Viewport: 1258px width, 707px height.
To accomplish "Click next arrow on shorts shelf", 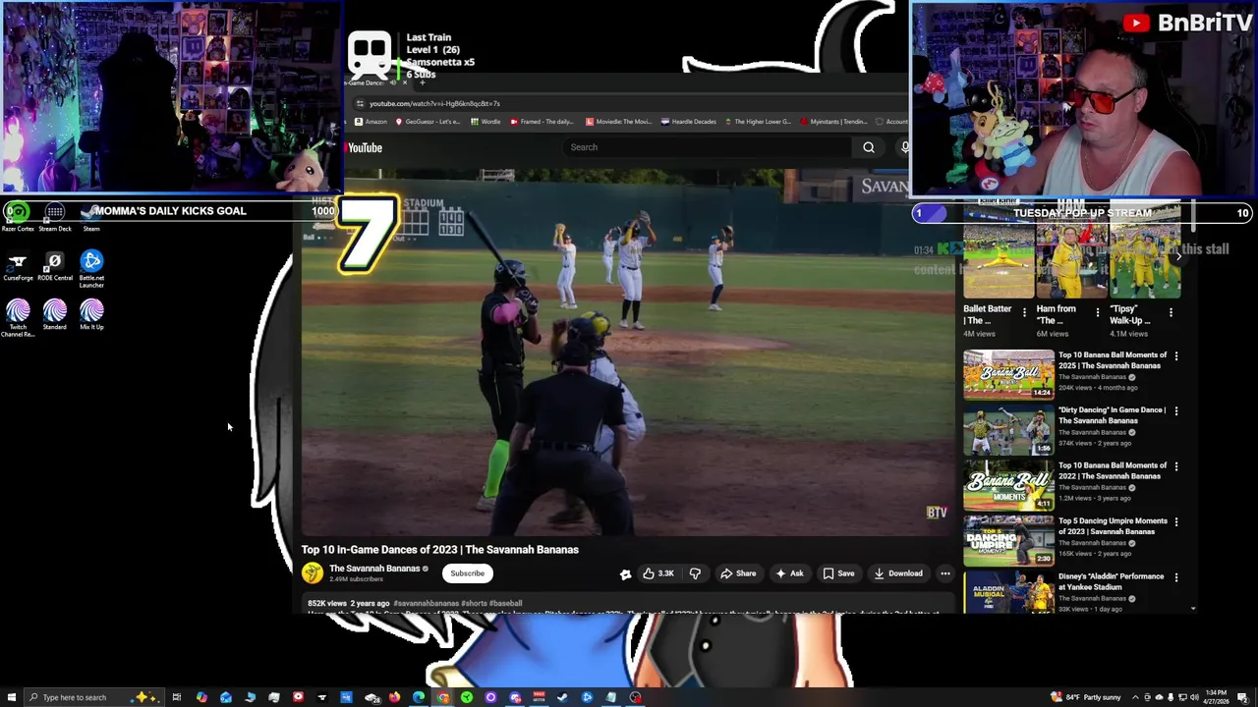I will [1177, 256].
